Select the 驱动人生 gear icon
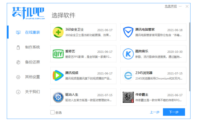The width and height of the screenshot is (197, 123). [58, 97]
